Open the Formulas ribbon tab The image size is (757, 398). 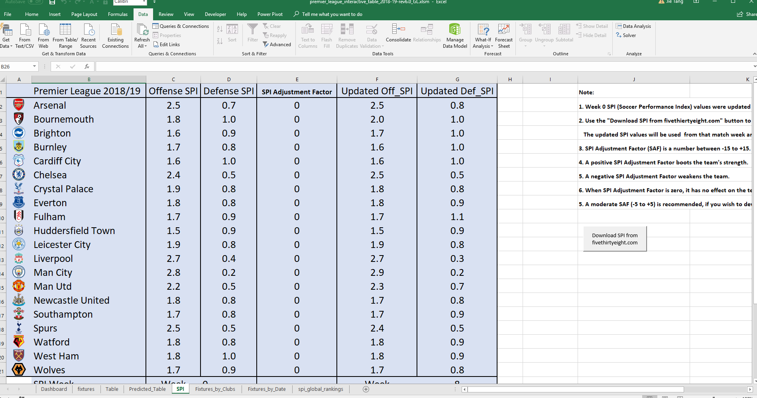(118, 14)
